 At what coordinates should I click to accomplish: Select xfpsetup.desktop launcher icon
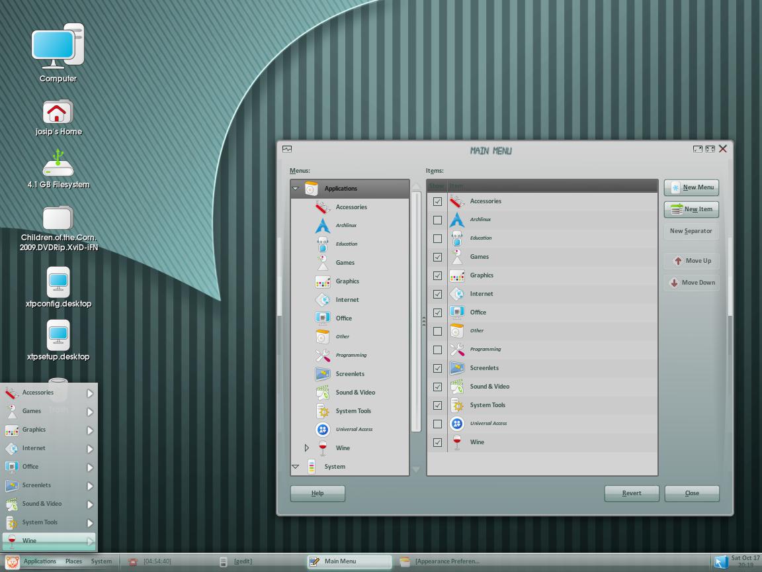point(58,334)
